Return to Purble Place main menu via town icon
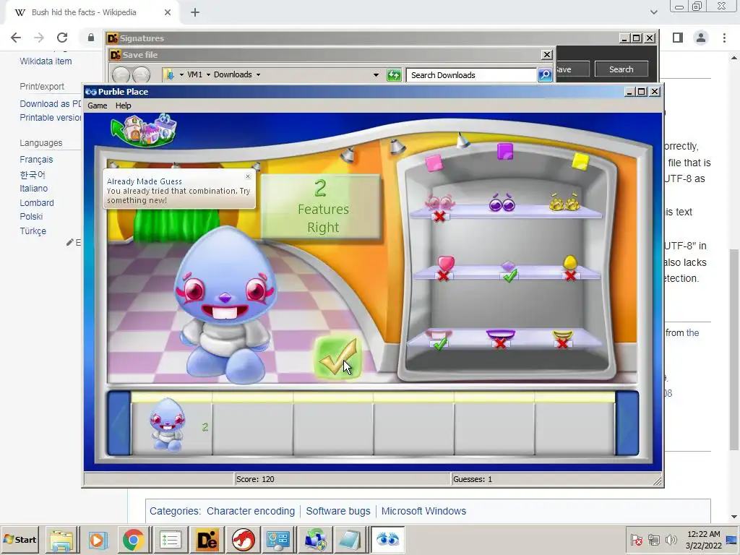The image size is (740, 555). (144, 130)
